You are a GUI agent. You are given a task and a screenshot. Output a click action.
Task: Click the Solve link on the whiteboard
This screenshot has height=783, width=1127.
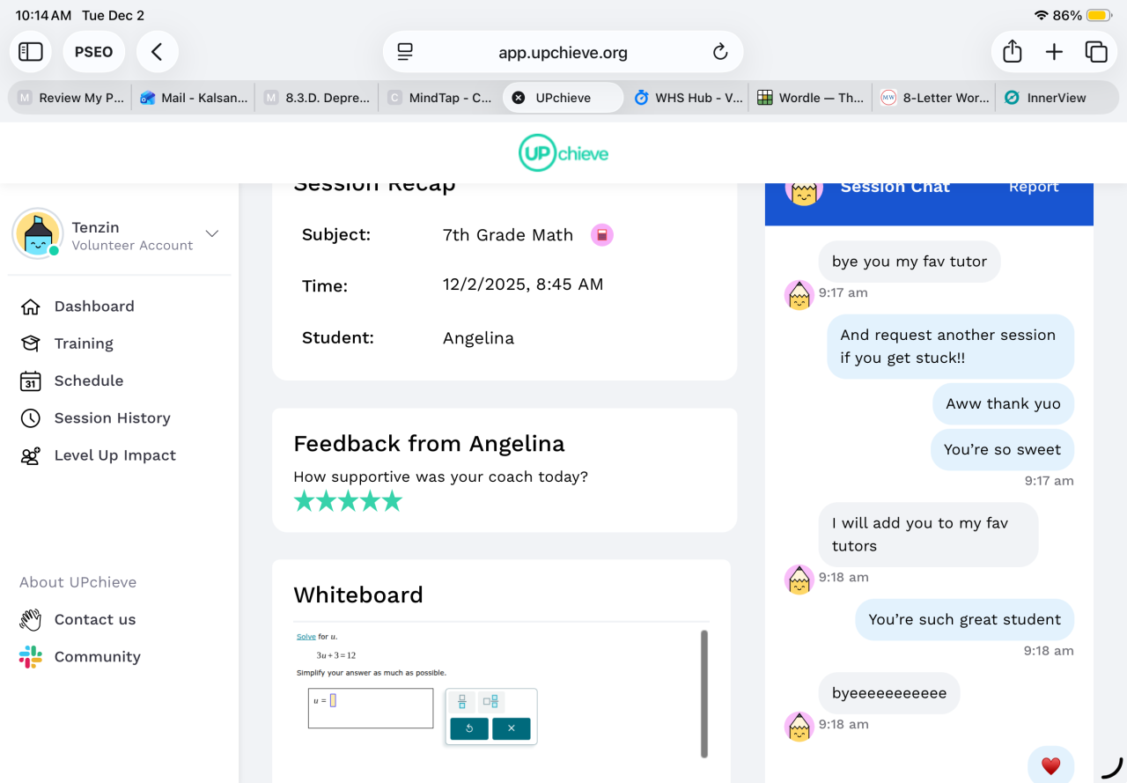tap(306, 637)
